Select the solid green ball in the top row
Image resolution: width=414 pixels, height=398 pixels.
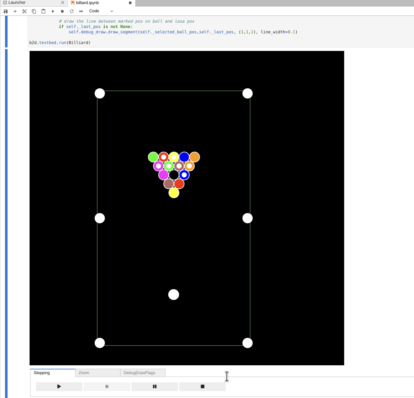153,157
